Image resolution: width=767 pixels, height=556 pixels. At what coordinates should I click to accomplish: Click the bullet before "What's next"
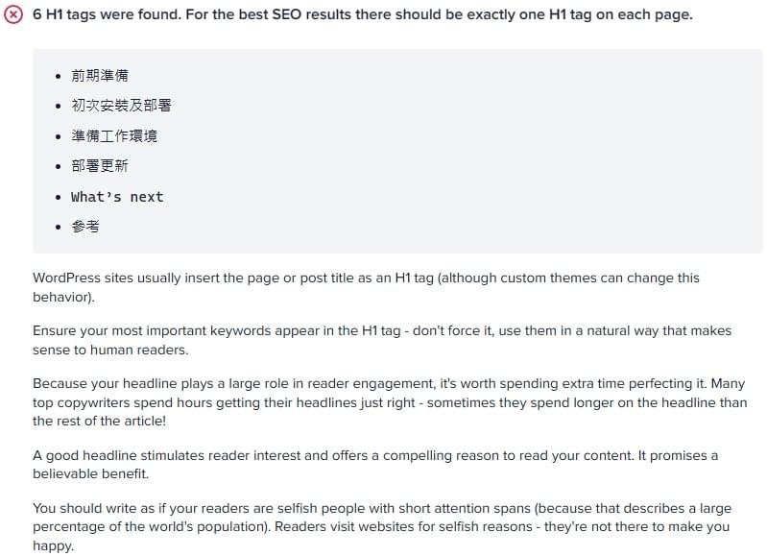click(x=59, y=198)
